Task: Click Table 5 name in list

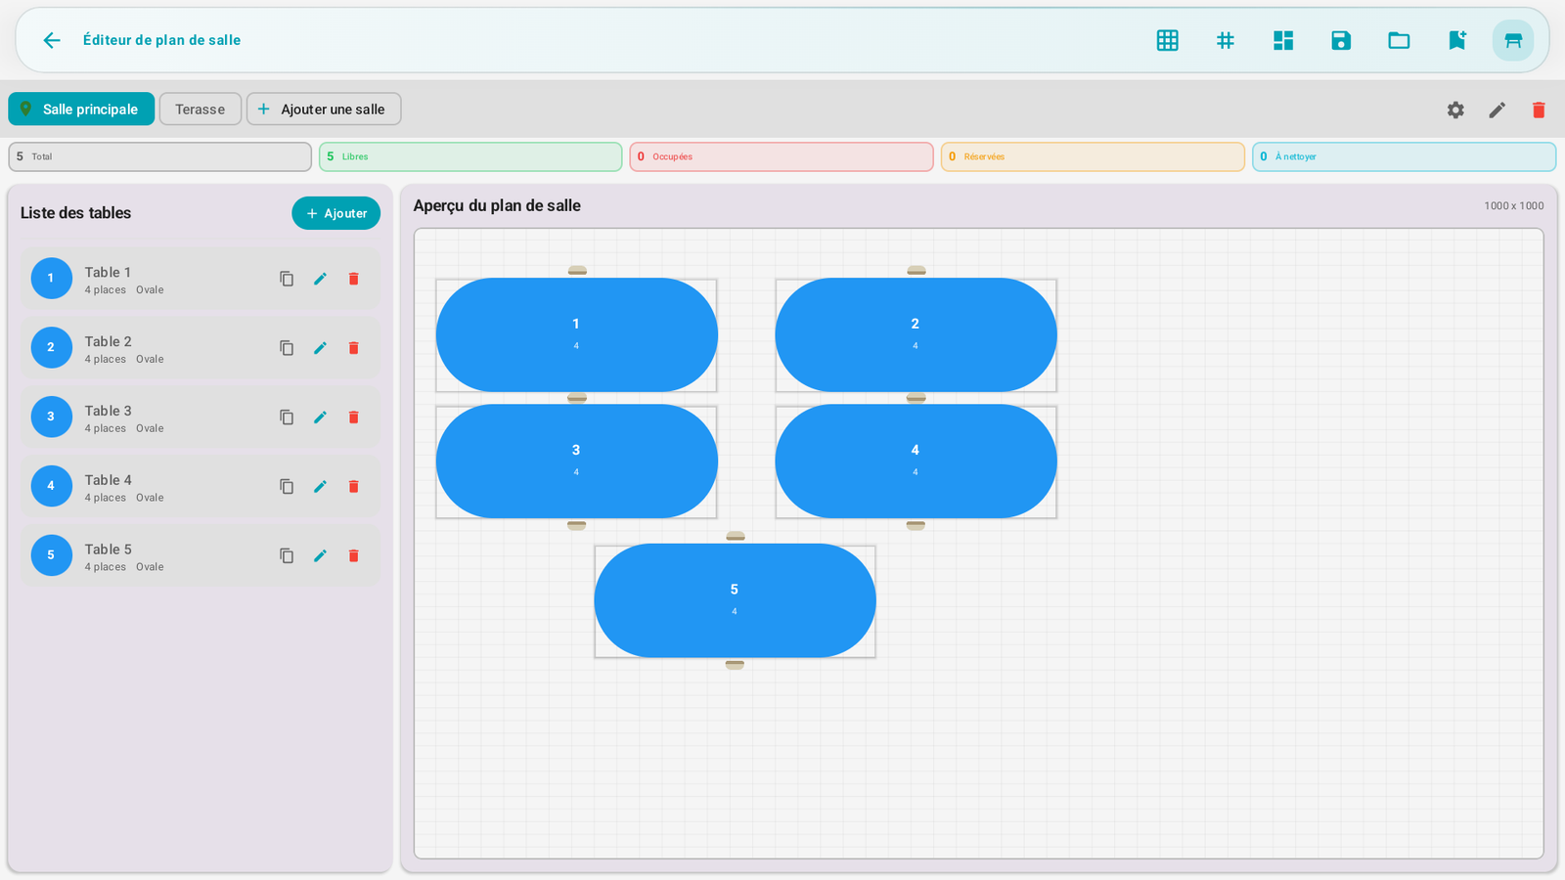Action: pos(108,550)
